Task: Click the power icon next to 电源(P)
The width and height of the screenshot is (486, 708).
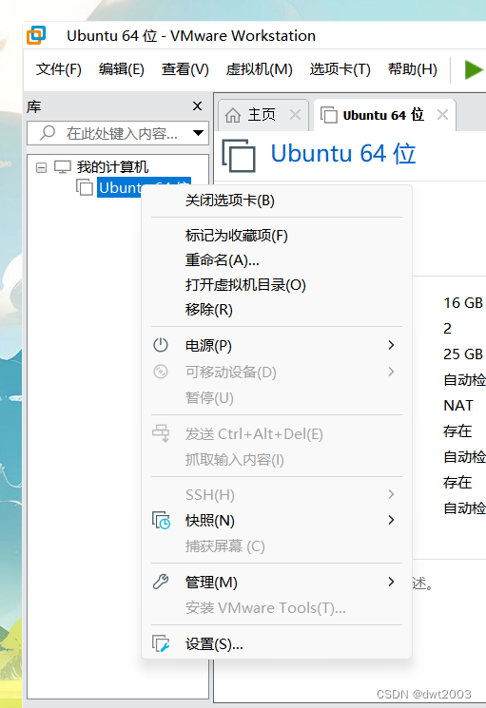Action: click(x=161, y=345)
